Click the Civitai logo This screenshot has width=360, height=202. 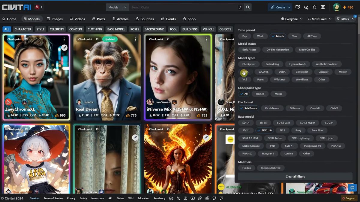tap(17, 7)
